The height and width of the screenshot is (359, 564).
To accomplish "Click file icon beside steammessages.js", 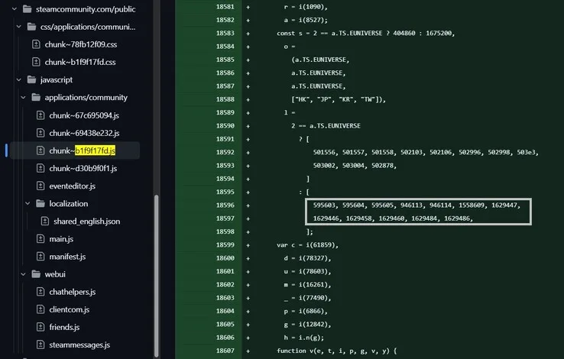I will pos(41,344).
